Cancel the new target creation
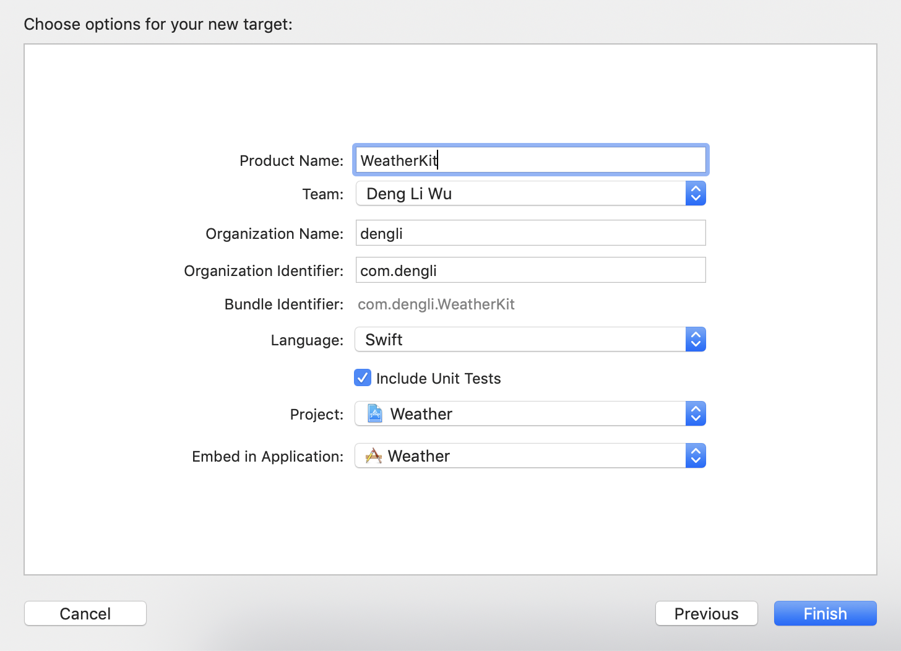 tap(85, 613)
